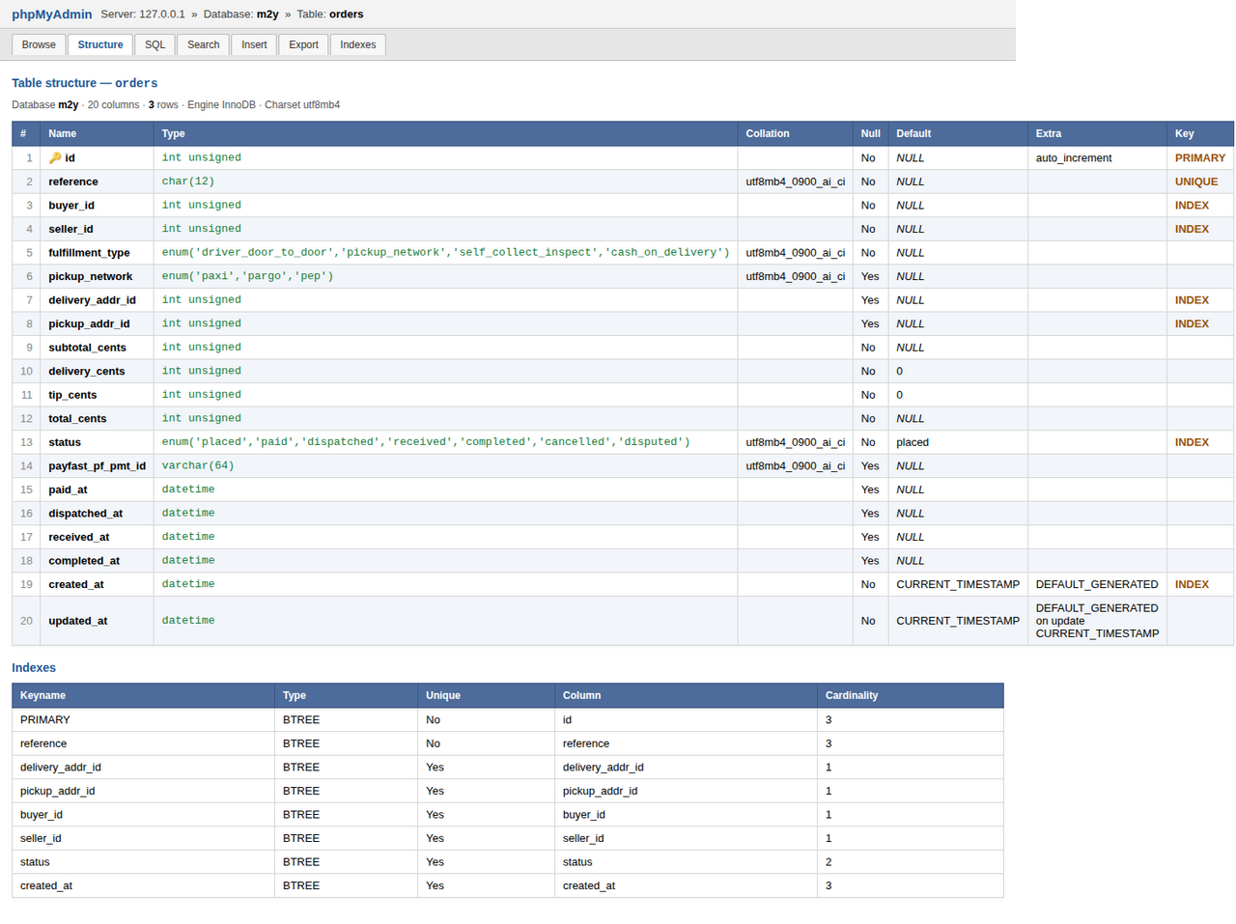Open the Search tab
Viewport: 1236px width, 924px height.
click(204, 45)
